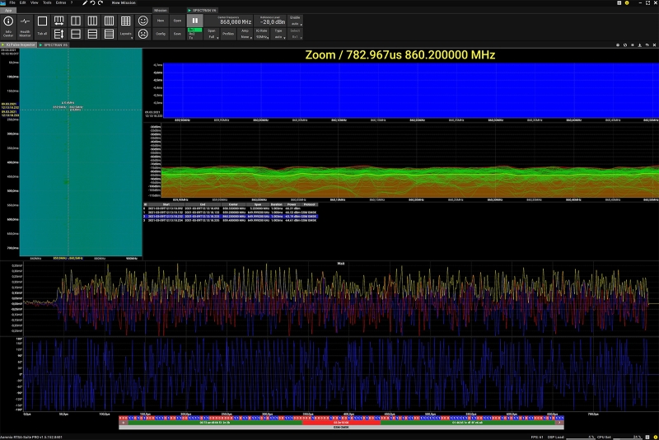Open the Health Monitor
This screenshot has height=440, width=659.
click(x=25, y=24)
